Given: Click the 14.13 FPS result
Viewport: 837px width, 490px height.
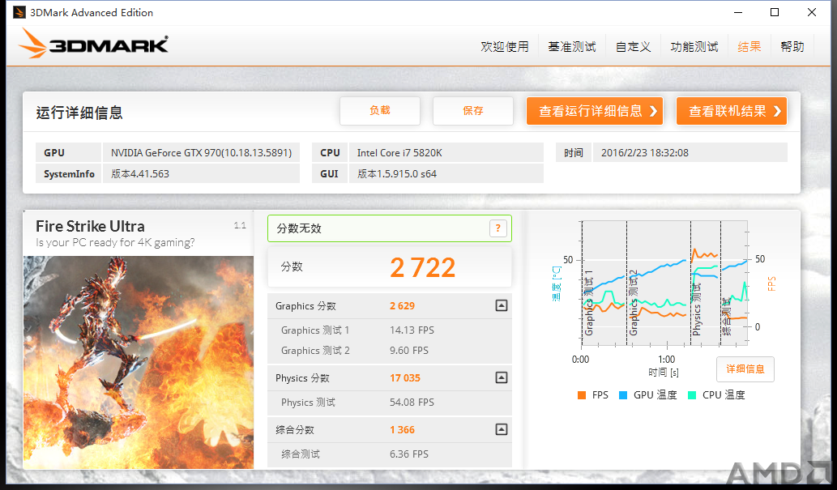Looking at the screenshot, I should pyautogui.click(x=412, y=330).
